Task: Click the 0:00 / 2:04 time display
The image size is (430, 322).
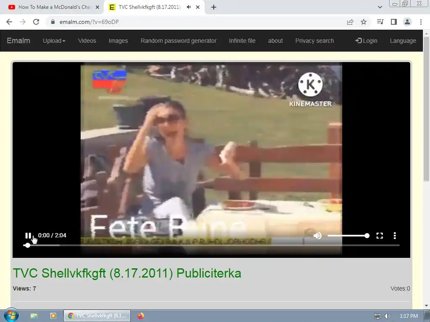Action: pos(52,235)
